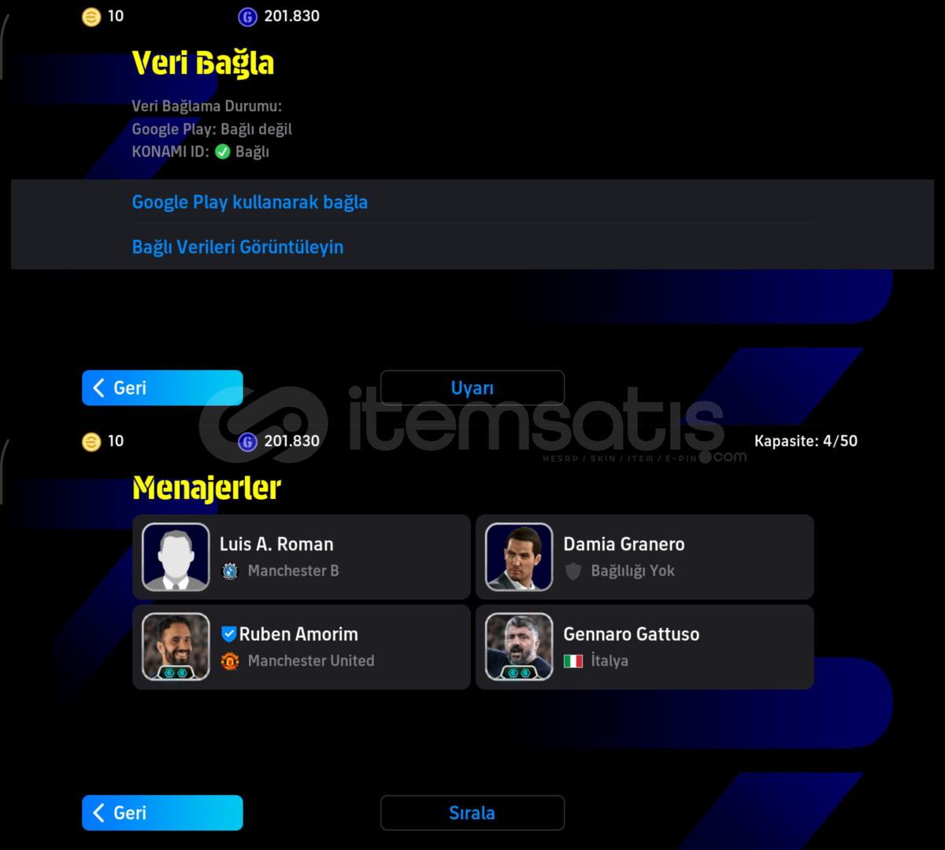Image resolution: width=945 pixels, height=850 pixels.
Task: Click the gold coin icon in the top header
Action: (91, 17)
